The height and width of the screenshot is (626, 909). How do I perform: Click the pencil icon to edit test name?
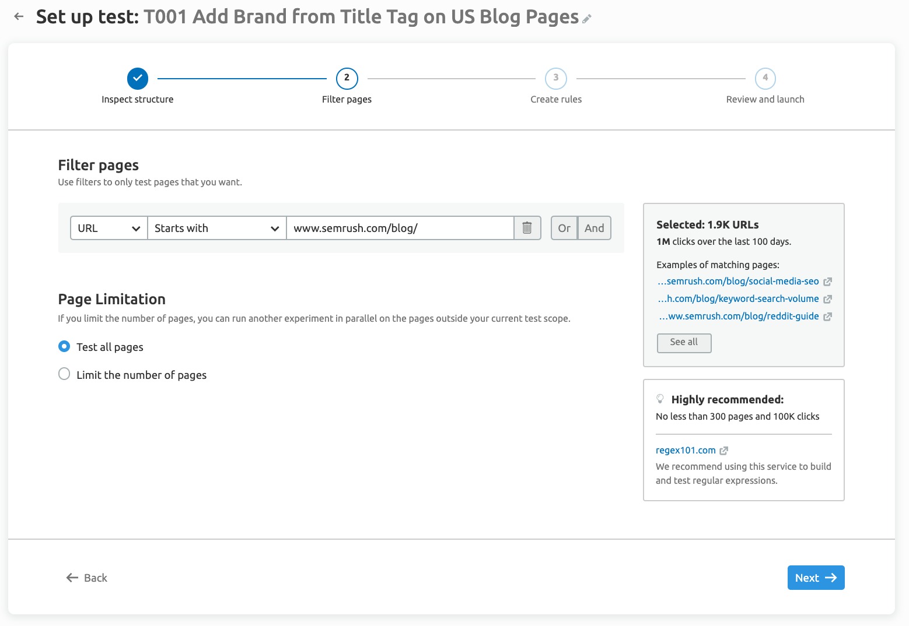click(x=587, y=19)
